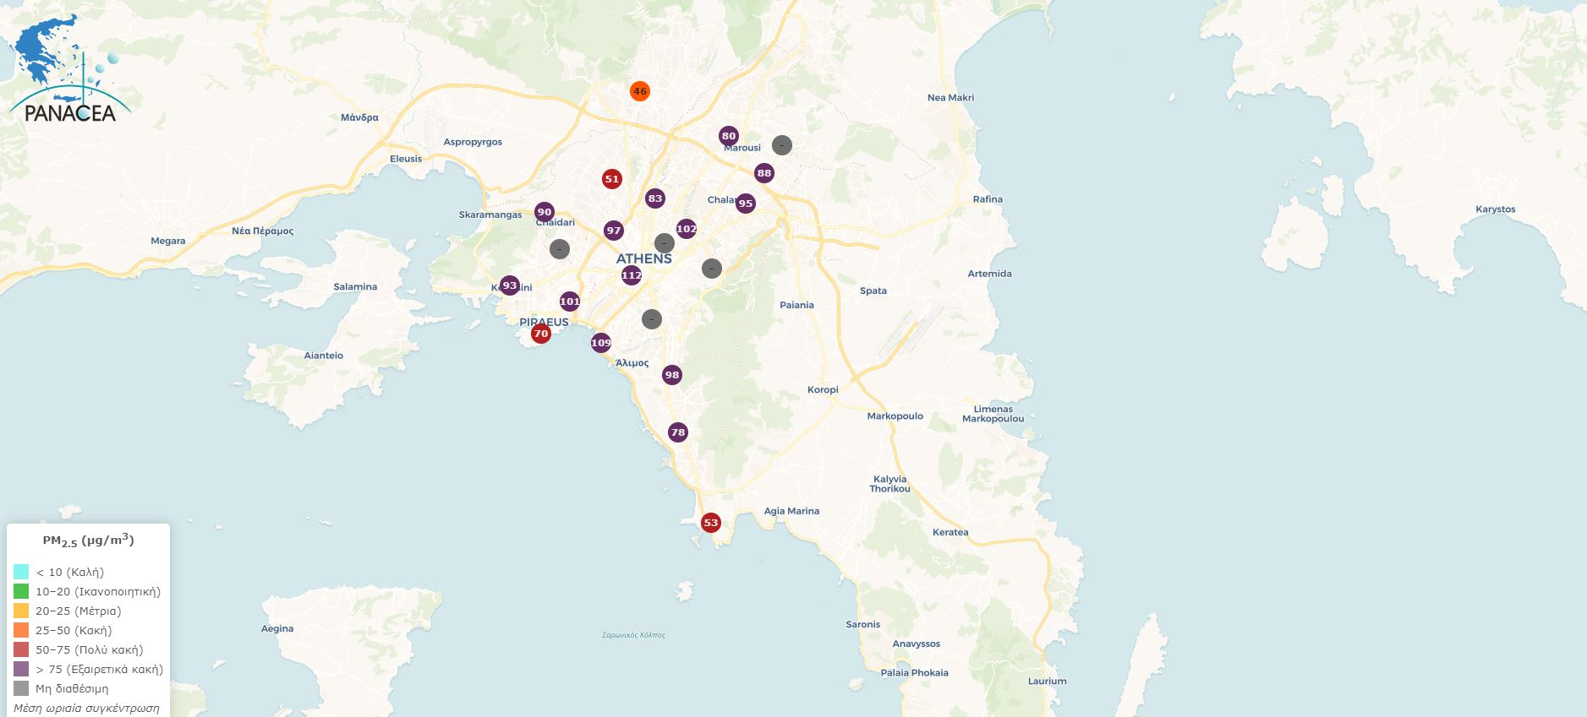Select the marker showing 93
Viewport: 1587px width, 717px height.
pos(510,285)
